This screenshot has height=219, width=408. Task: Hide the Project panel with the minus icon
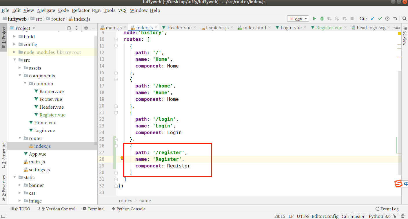click(94, 28)
